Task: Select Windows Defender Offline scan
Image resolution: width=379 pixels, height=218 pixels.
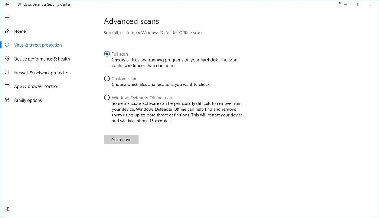Action: pyautogui.click(x=107, y=97)
